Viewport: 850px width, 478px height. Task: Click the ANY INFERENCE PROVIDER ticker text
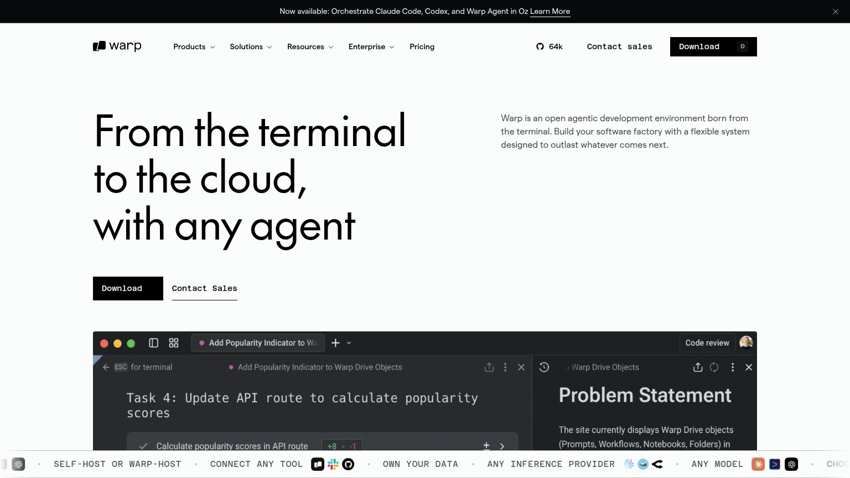pyautogui.click(x=551, y=464)
